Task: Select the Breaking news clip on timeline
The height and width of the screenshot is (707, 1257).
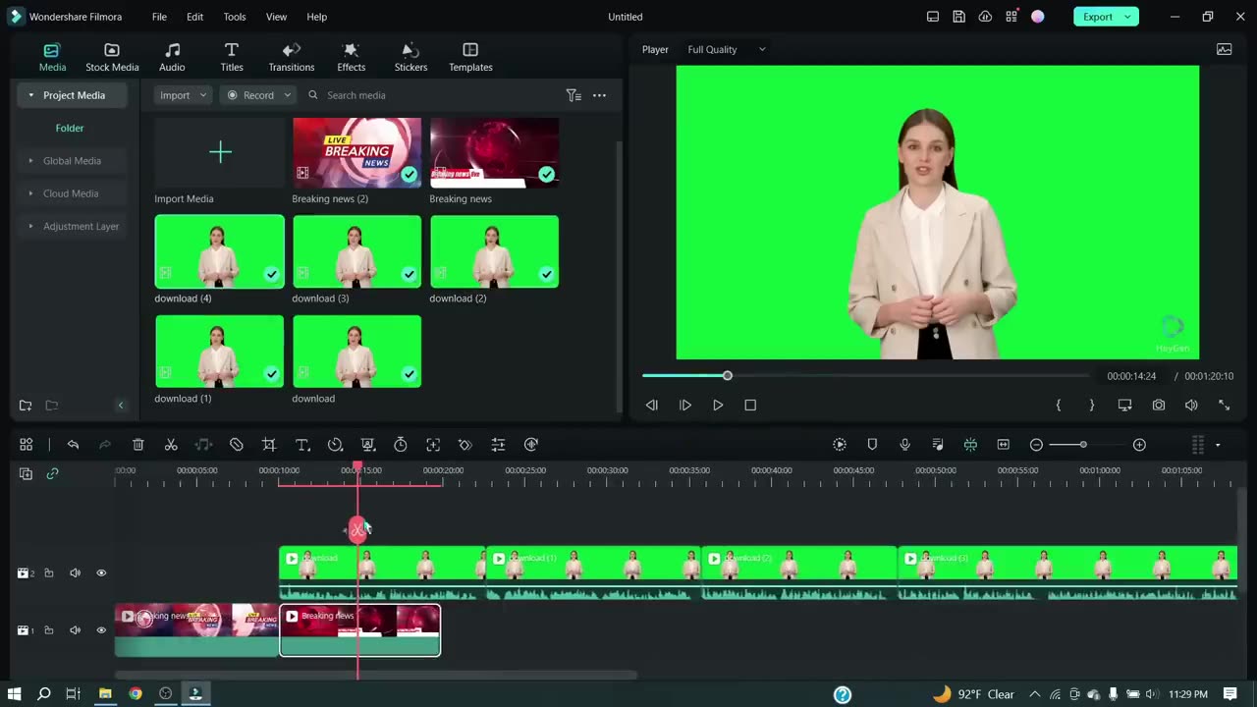Action: click(x=360, y=630)
